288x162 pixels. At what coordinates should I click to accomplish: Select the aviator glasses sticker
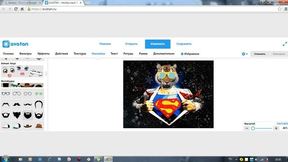17,94
